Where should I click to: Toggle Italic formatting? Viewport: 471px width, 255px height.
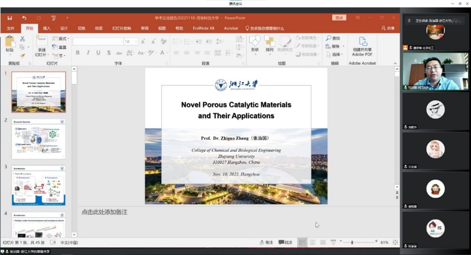(88, 53)
